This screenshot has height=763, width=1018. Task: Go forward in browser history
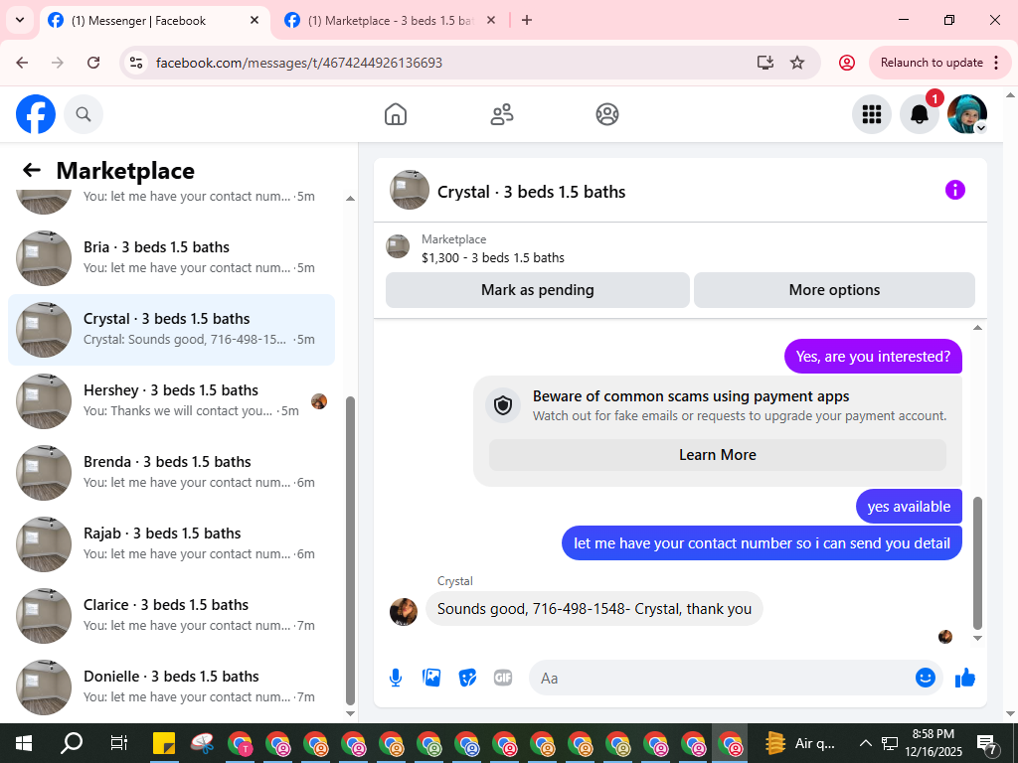click(x=58, y=63)
